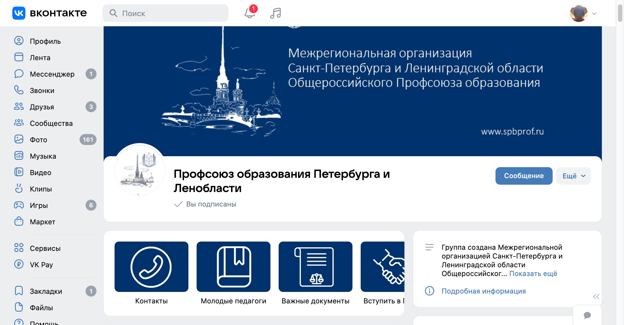Click the ВКОНТАКТЕ wordmark
This screenshot has width=624, height=325.
tap(58, 13)
